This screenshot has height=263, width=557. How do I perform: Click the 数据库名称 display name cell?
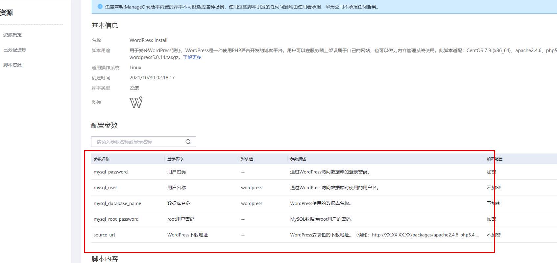click(x=179, y=203)
